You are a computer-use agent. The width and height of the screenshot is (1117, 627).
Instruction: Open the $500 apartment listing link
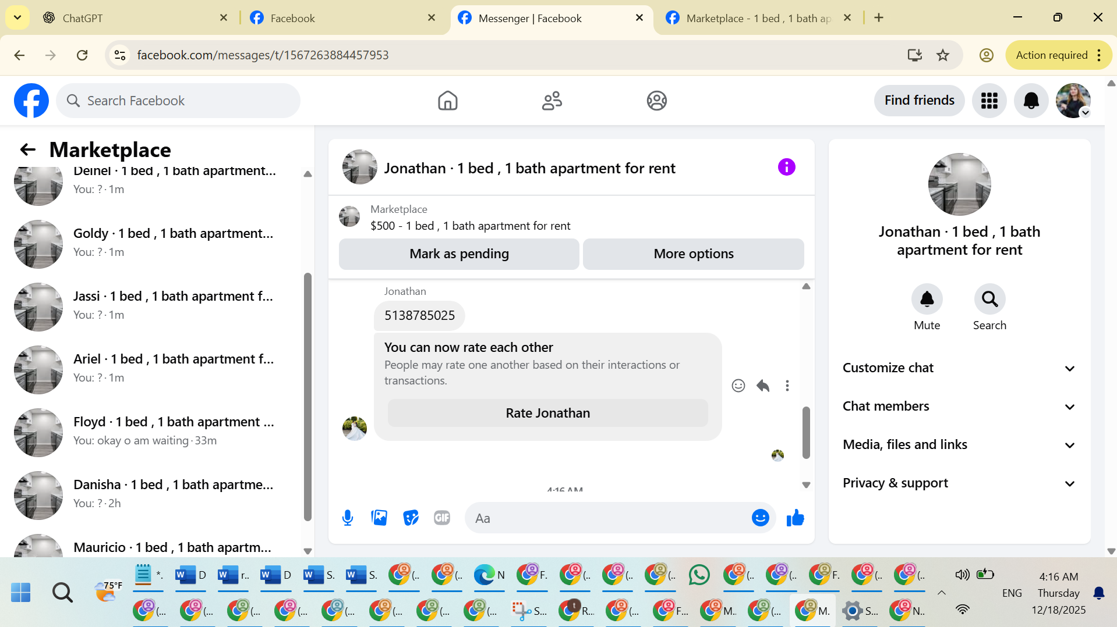[470, 226]
